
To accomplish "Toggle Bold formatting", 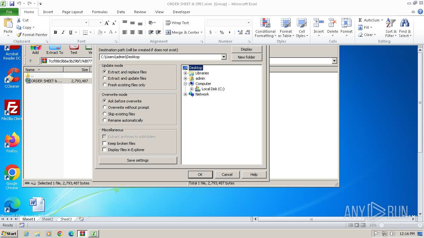I will click(55, 32).
